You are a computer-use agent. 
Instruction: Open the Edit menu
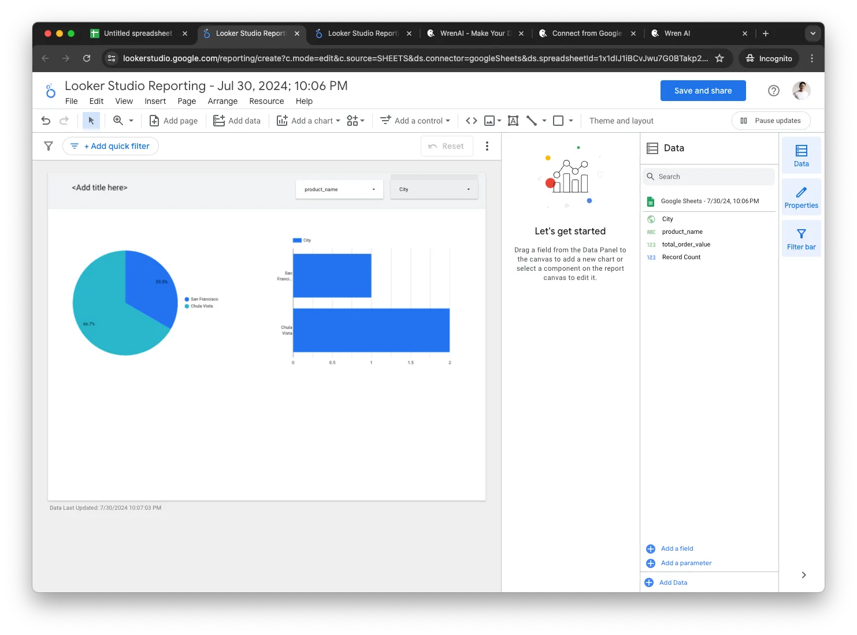pos(97,101)
